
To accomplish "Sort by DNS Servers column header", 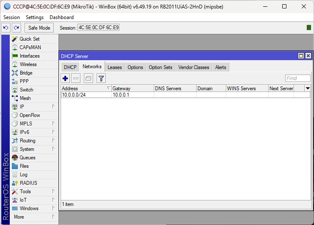I will click(x=175, y=88).
